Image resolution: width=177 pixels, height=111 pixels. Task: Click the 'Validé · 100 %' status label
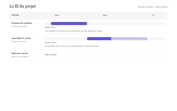pos(50,27)
